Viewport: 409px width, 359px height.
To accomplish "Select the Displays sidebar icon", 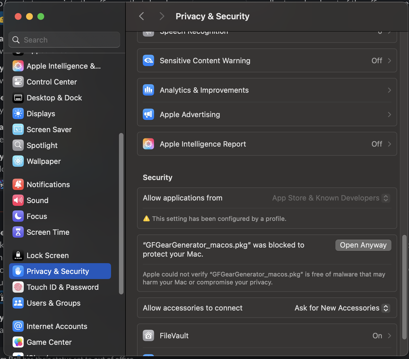I will pyautogui.click(x=18, y=113).
